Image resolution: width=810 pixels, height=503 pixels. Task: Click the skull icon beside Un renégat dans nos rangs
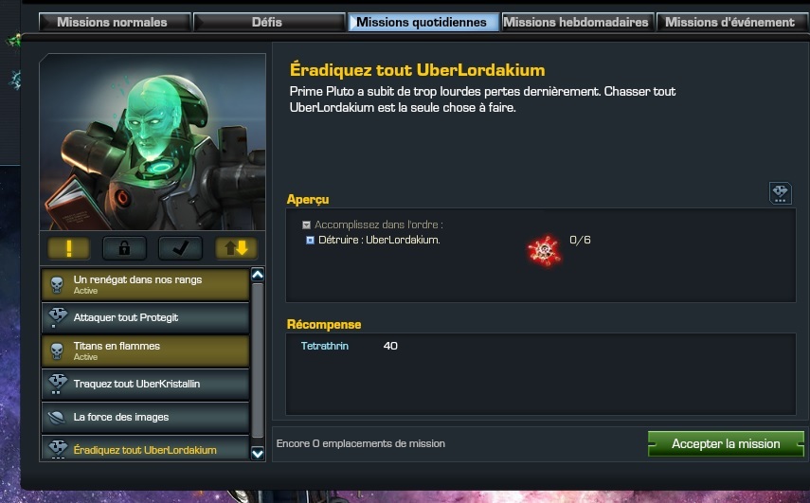click(57, 284)
